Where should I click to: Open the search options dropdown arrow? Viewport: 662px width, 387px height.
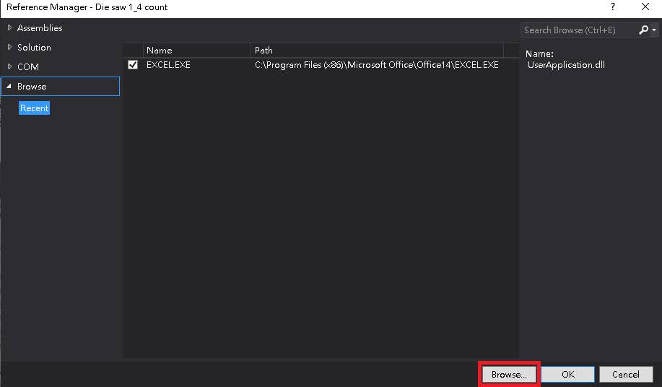coord(653,30)
